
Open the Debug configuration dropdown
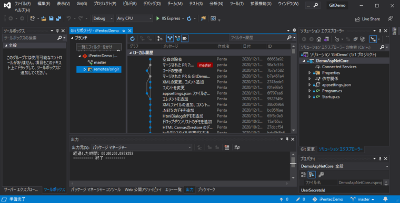pyautogui.click(x=103, y=18)
